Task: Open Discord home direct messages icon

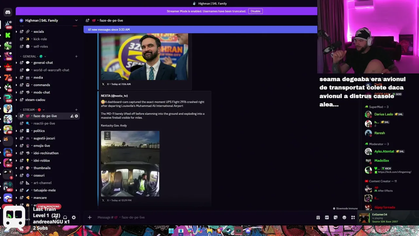Action: 8,12
